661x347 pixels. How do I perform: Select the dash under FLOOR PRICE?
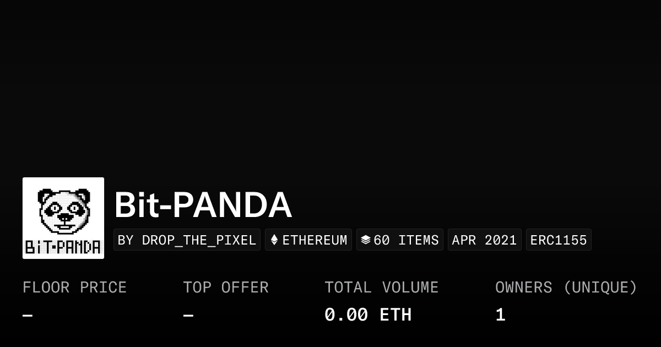click(28, 316)
